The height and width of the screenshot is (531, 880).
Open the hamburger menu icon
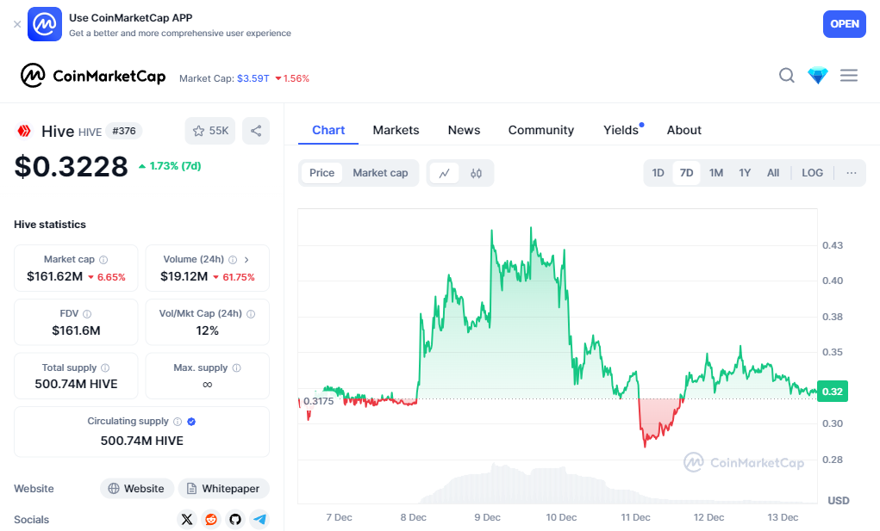pos(849,76)
